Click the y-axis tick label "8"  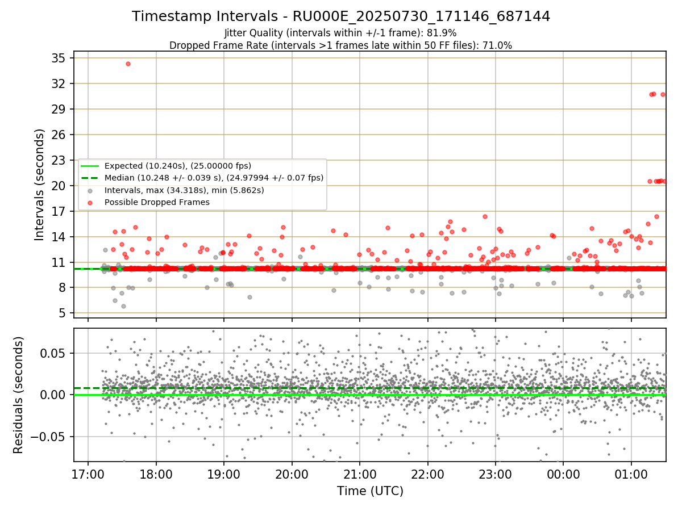(x=62, y=288)
